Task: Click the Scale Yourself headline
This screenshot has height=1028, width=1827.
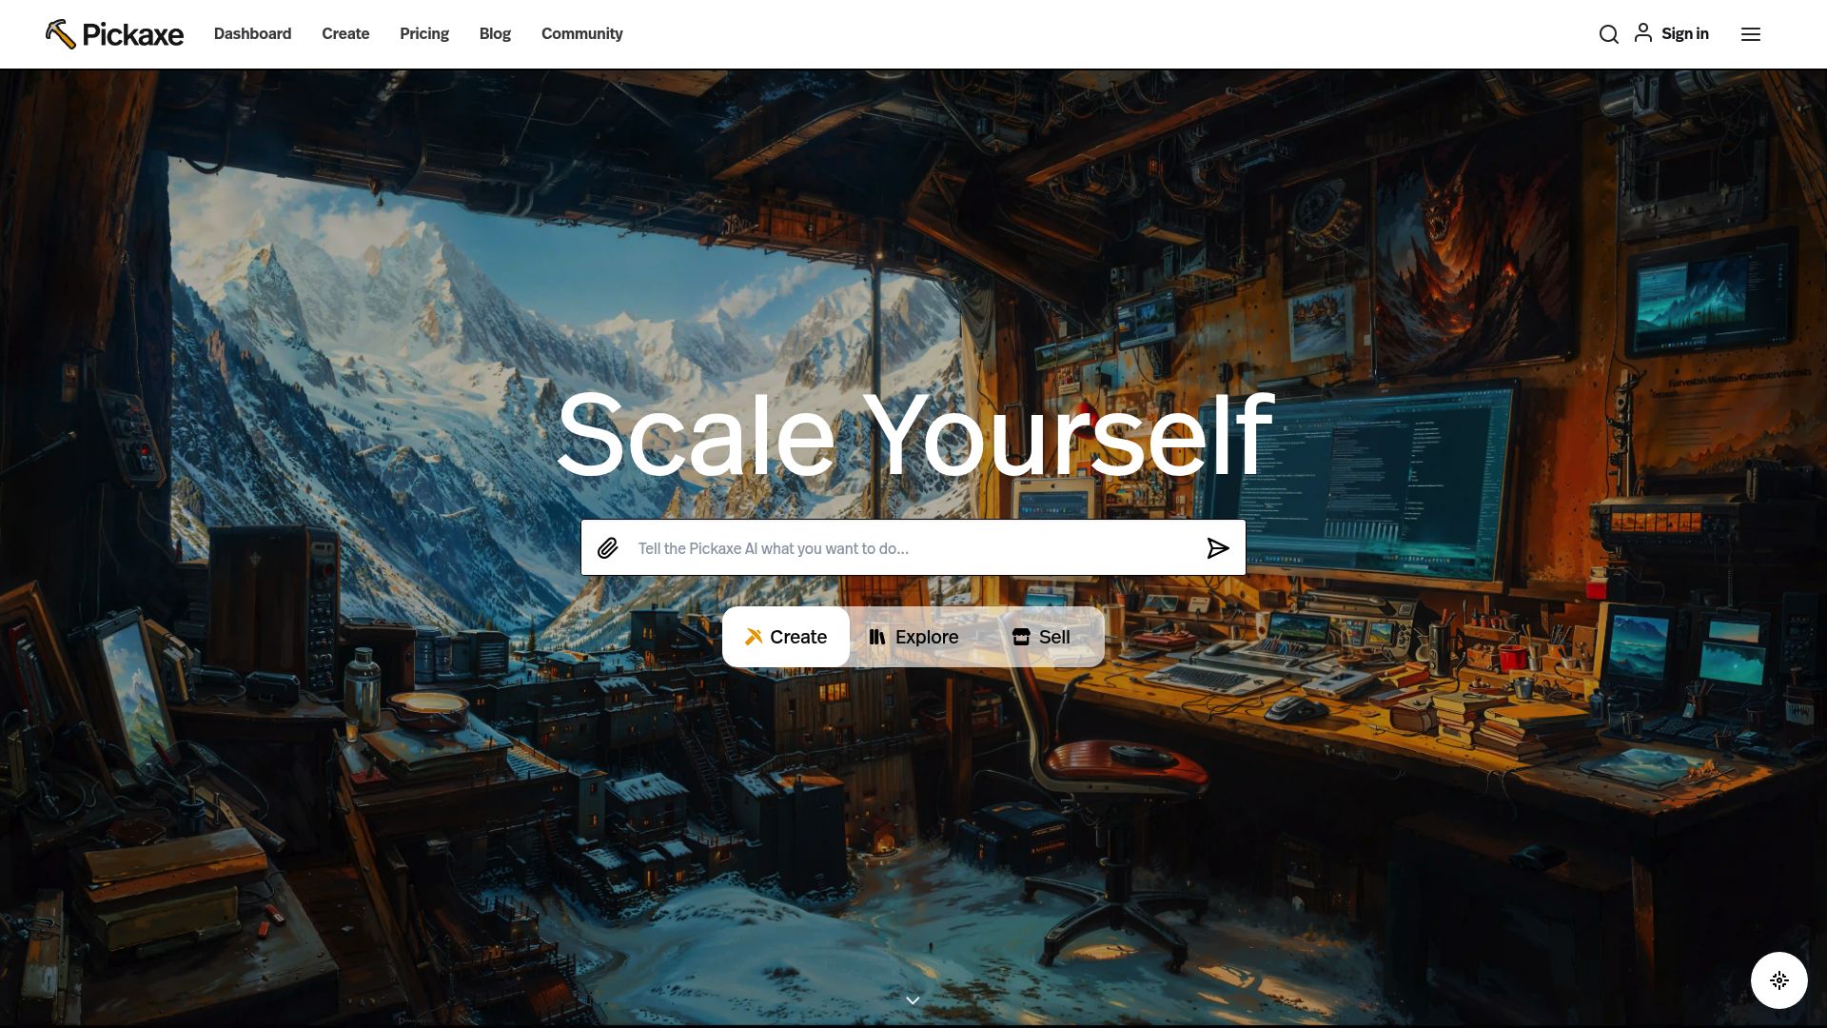Action: tap(914, 436)
